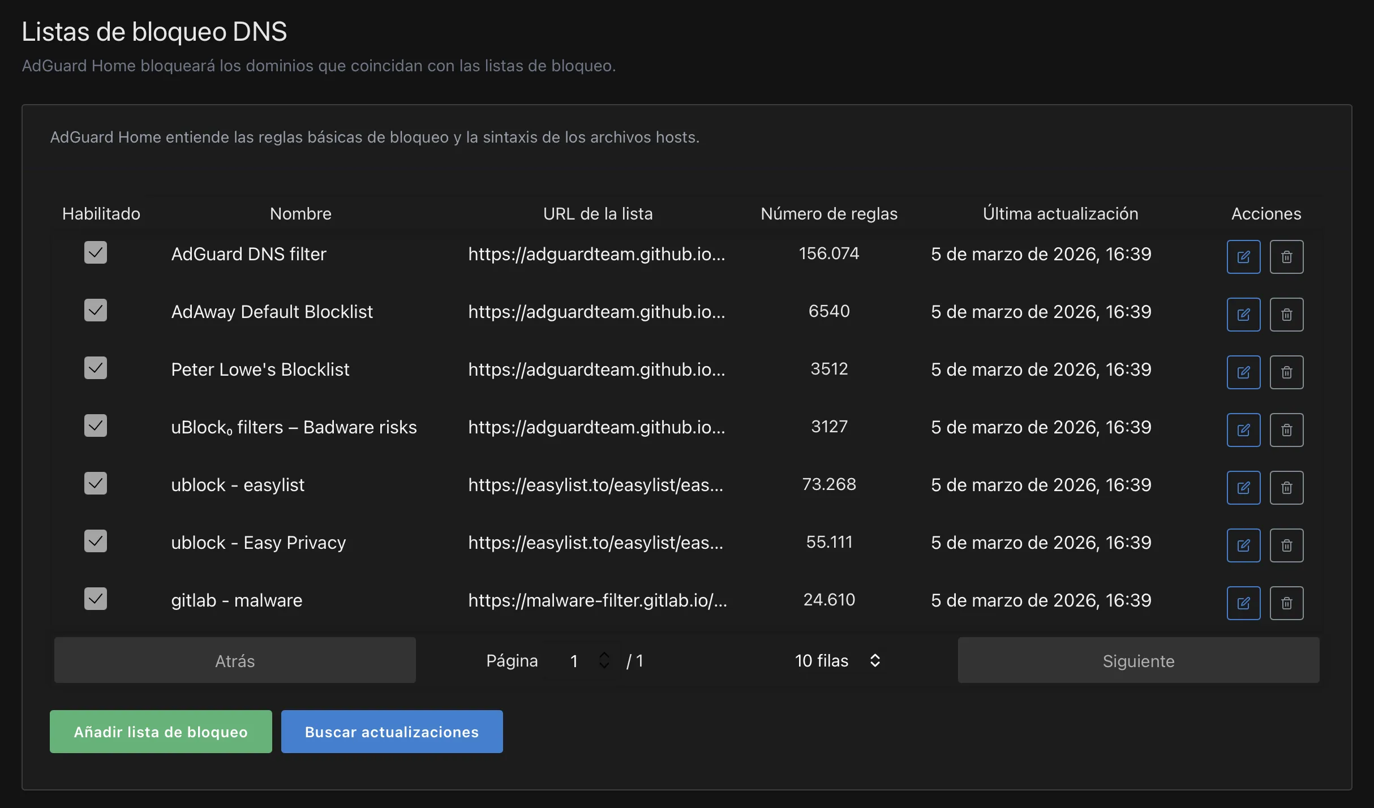This screenshot has width=1374, height=808.
Task: Click the name AdAway Default Blocklist
Action: (272, 312)
